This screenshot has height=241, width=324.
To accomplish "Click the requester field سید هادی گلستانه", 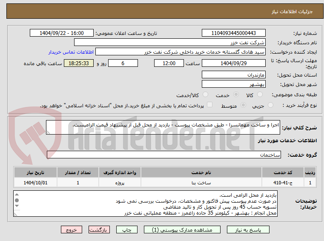I will pyautogui.click(x=181, y=52).
